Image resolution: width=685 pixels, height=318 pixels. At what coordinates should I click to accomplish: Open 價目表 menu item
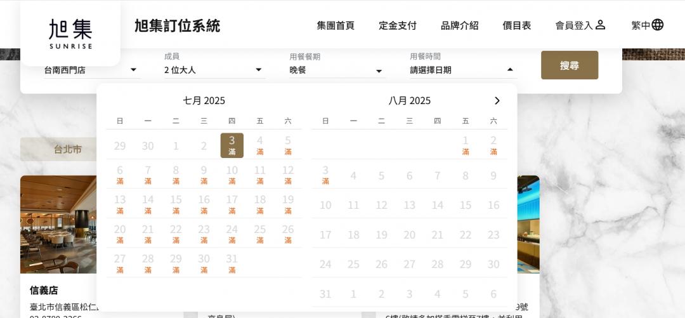(x=517, y=26)
